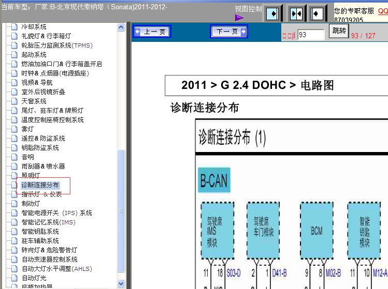
Task: Open 自动变速器控制系统 entry
Action: pyautogui.click(x=50, y=260)
